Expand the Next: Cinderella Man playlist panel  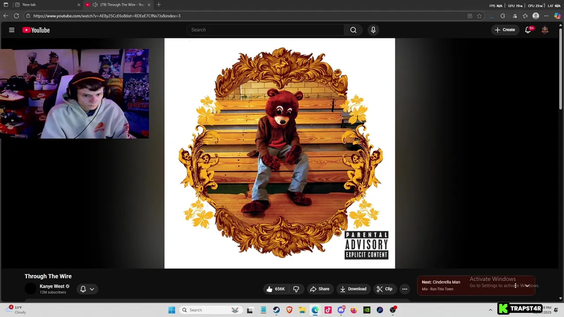527,286
